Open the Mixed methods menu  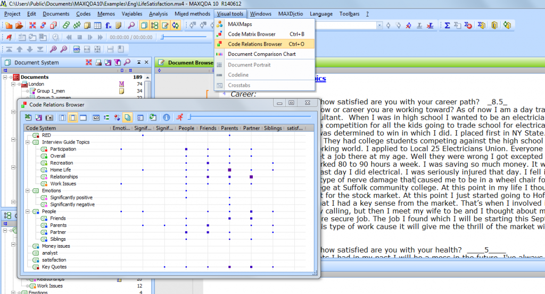pyautogui.click(x=192, y=14)
